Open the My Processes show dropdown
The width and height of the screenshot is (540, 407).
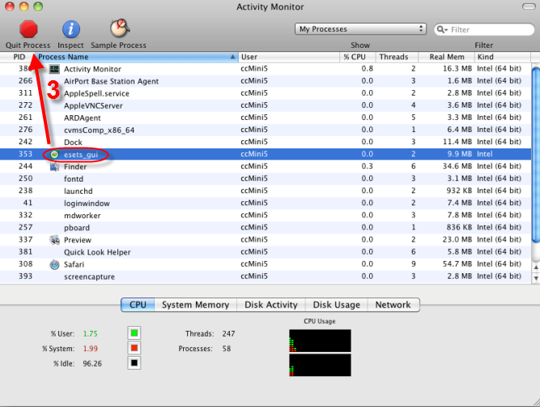[360, 29]
